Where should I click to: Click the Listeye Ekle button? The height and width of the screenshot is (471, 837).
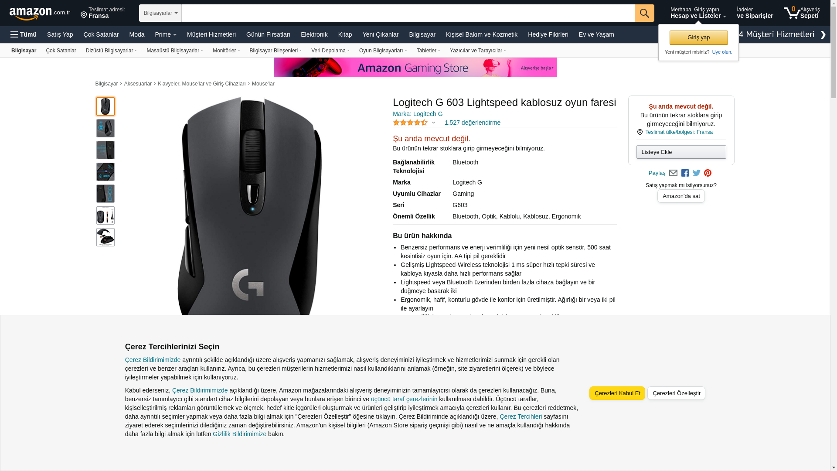(681, 152)
